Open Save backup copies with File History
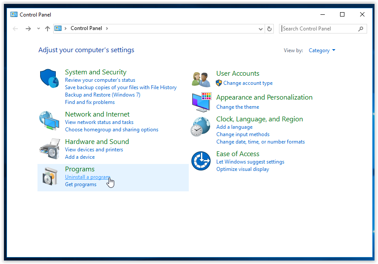This screenshot has width=378, height=264. tap(121, 87)
